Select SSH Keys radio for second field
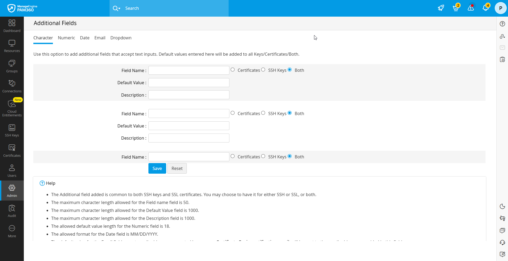The height and width of the screenshot is (261, 508). [263, 113]
